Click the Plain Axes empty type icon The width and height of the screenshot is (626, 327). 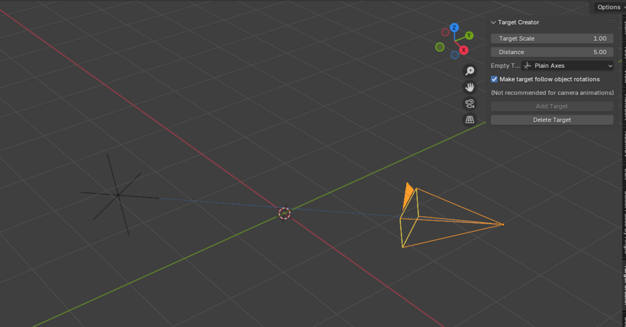click(528, 65)
